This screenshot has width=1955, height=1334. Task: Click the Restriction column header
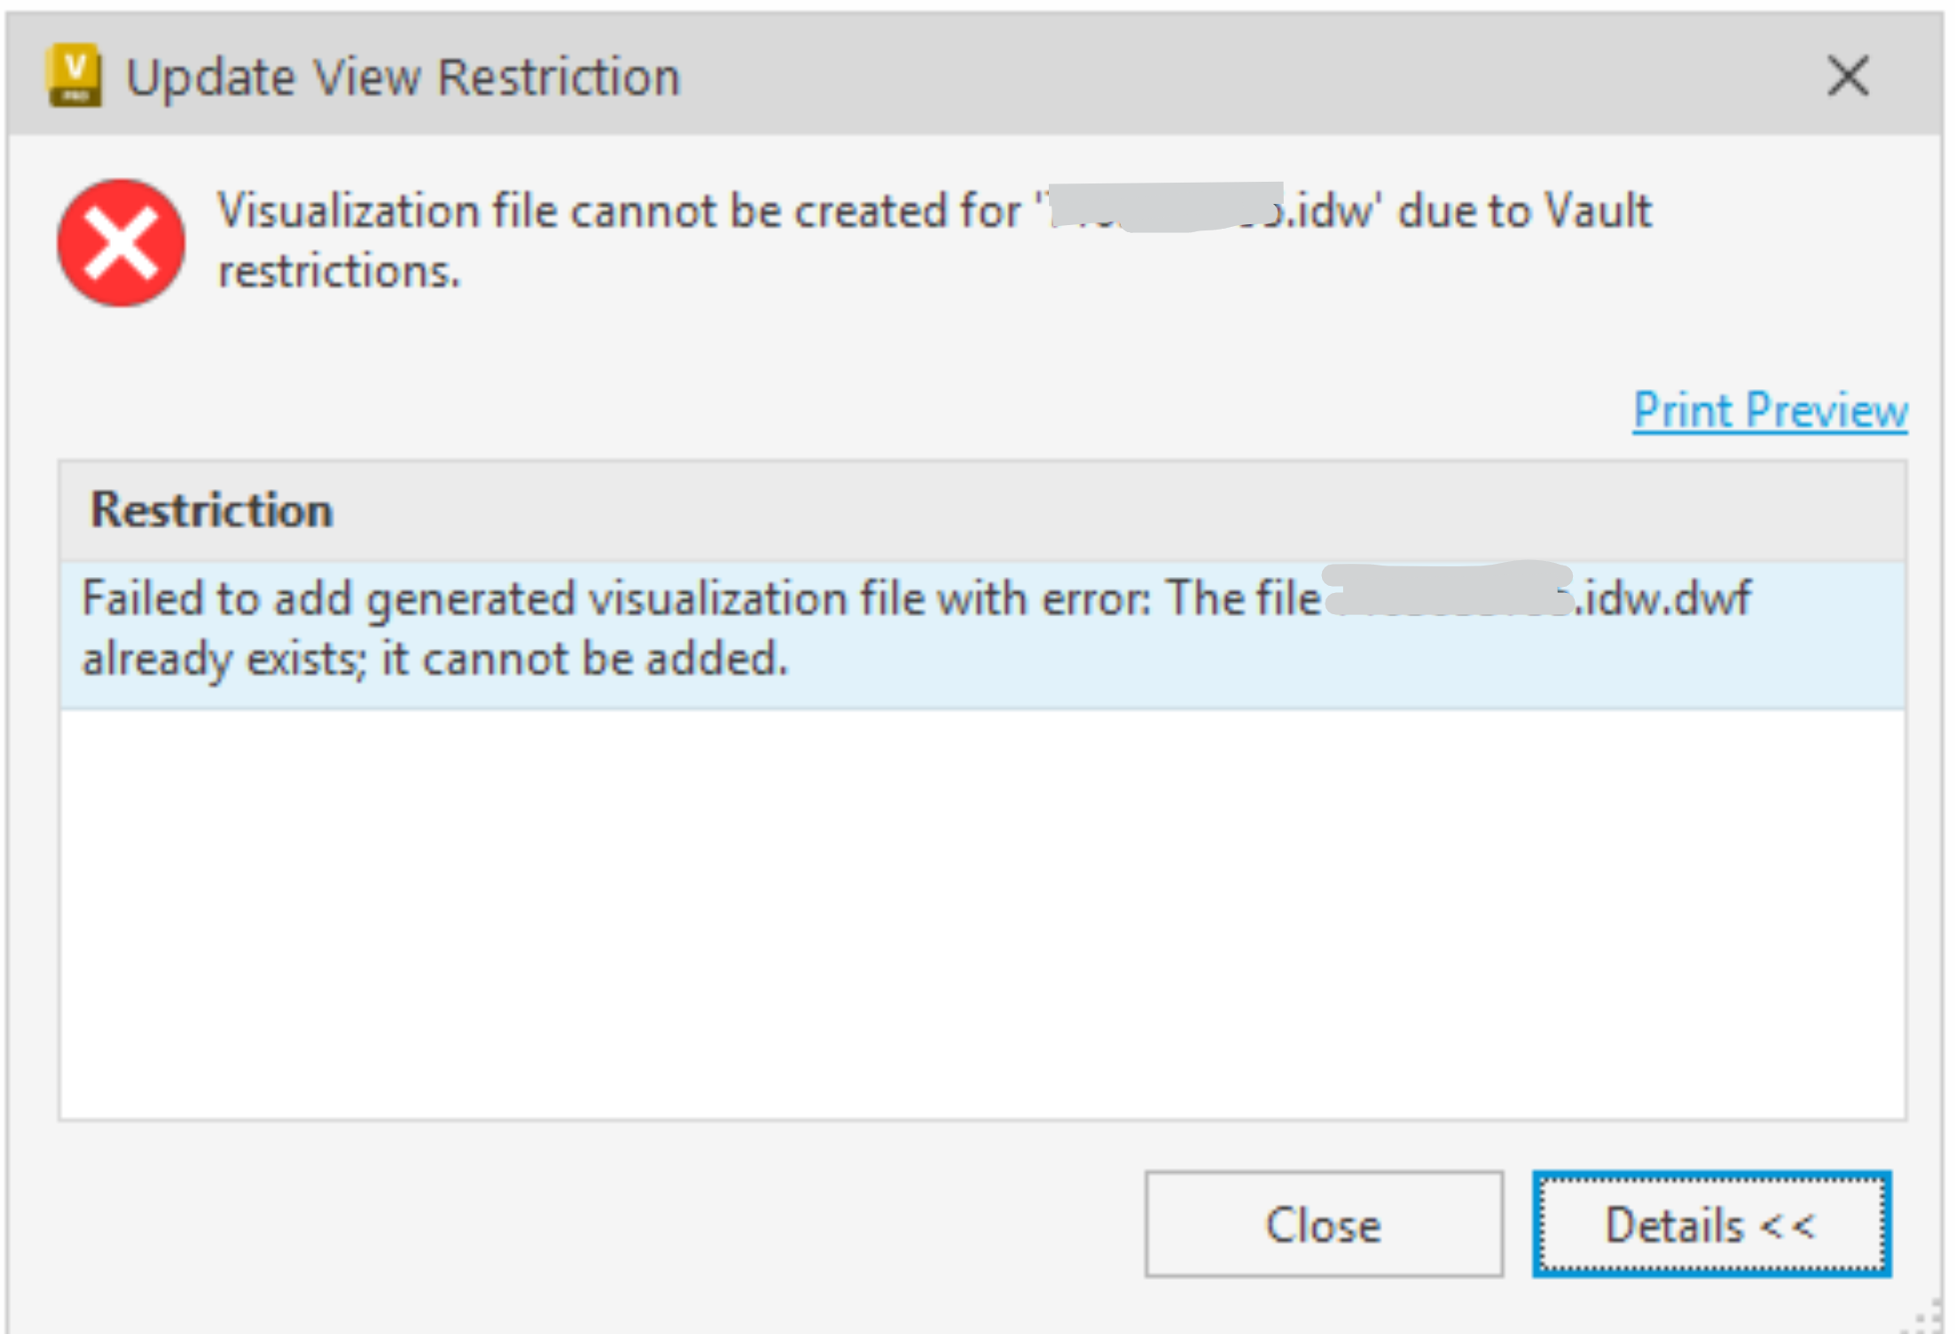pos(212,511)
